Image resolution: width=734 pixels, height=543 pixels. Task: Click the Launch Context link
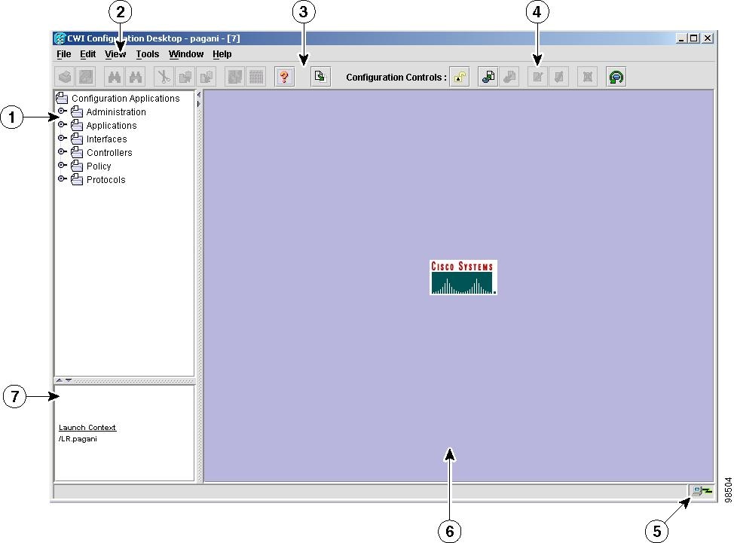click(x=87, y=427)
